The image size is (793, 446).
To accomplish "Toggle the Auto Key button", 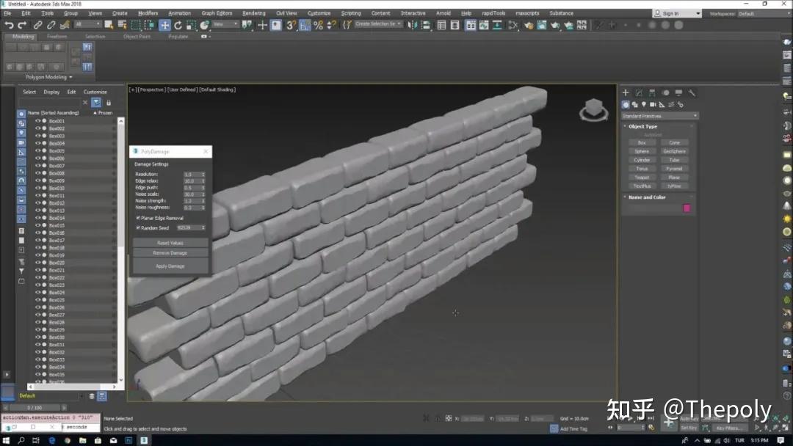I will (689, 418).
